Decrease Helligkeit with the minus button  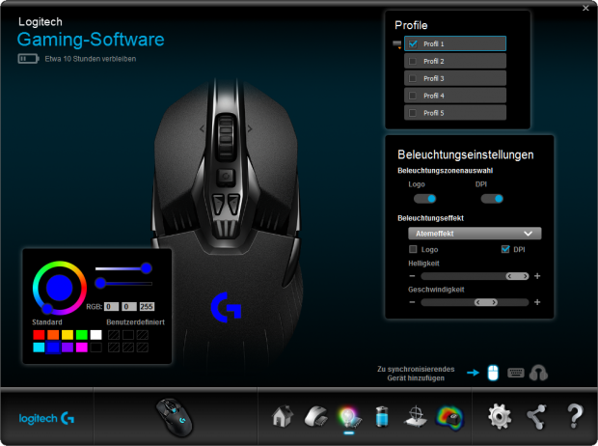coord(412,276)
